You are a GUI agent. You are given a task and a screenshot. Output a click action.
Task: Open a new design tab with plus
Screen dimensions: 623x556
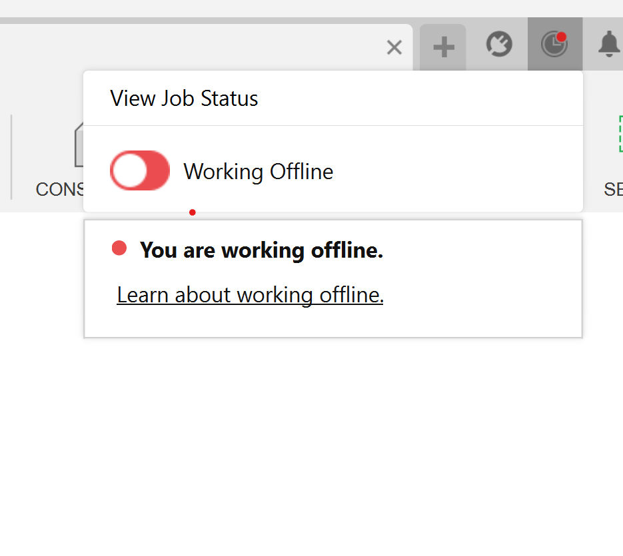pyautogui.click(x=444, y=47)
